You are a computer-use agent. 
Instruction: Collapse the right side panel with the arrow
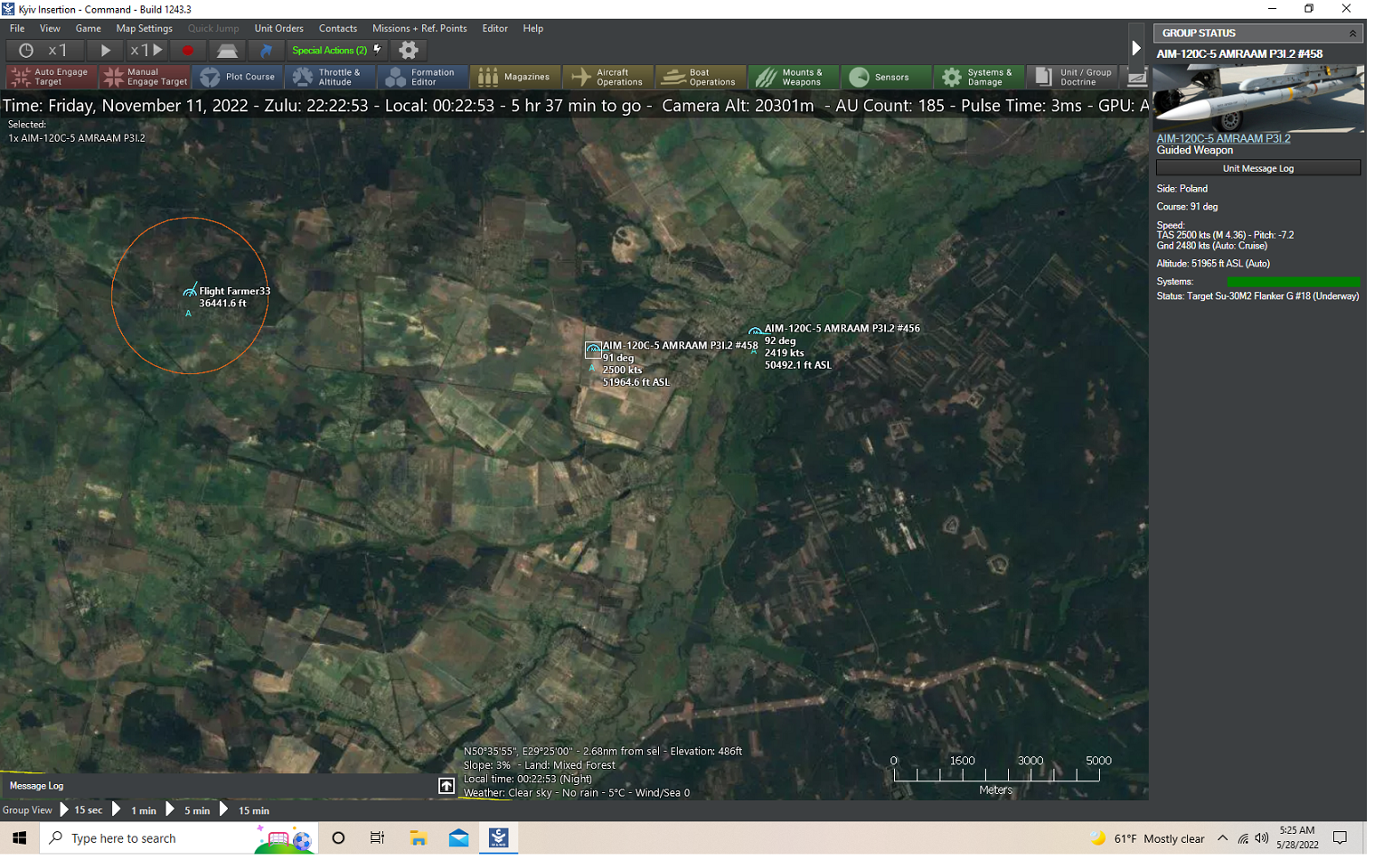[1136, 49]
